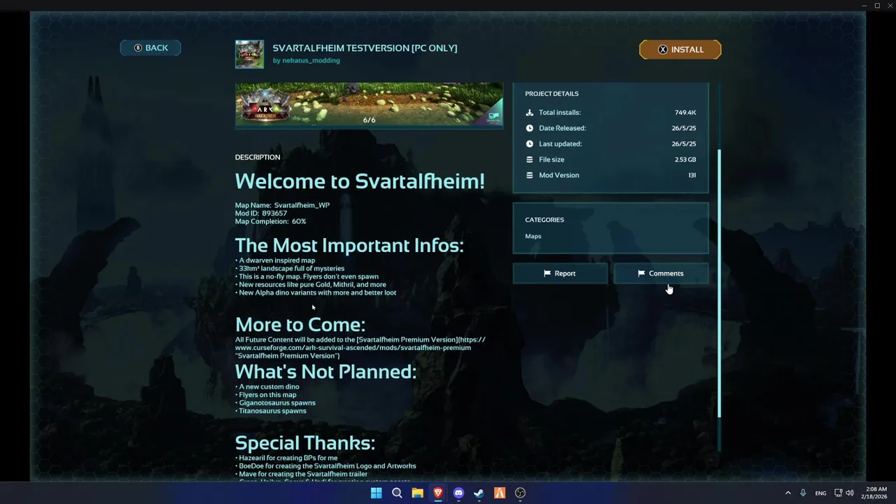The image size is (896, 504).
Task: Open Steam from the taskbar
Action: (x=479, y=493)
